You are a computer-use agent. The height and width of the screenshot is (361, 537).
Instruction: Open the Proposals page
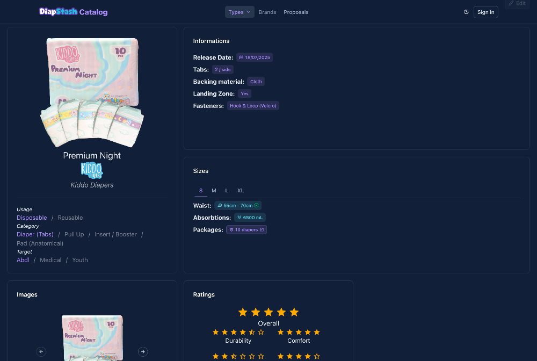(x=296, y=12)
